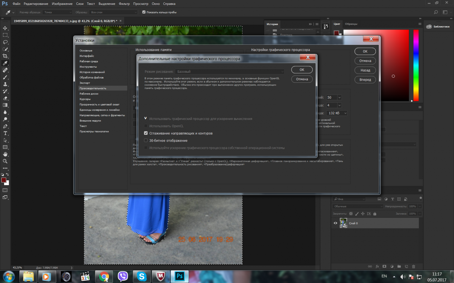This screenshot has height=283, width=454.
Task: Select the Eraser tool
Action: pyautogui.click(x=5, y=98)
